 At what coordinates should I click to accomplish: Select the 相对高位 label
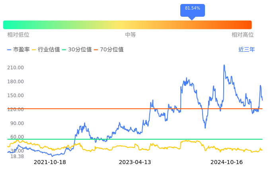(242, 35)
